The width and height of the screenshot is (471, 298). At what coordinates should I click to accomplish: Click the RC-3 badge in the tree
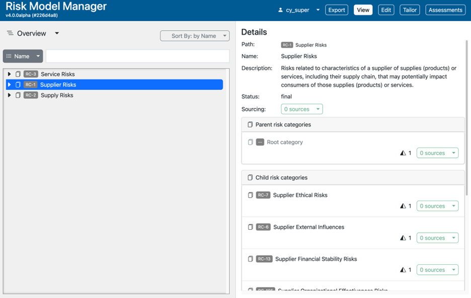[31, 74]
